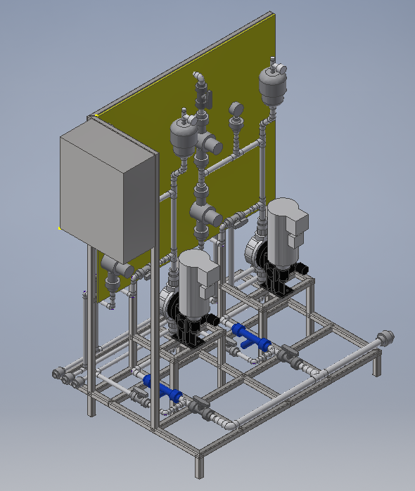Click the three pipe inlets at left
This screenshot has width=415, height=491.
(68, 378)
